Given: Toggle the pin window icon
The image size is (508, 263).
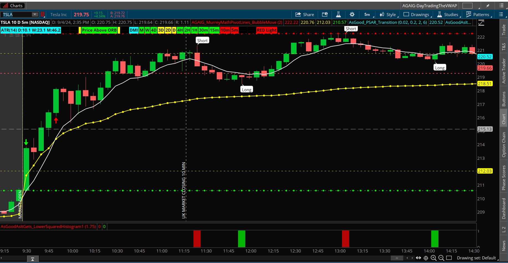Looking at the screenshot, I should click(x=488, y=6).
